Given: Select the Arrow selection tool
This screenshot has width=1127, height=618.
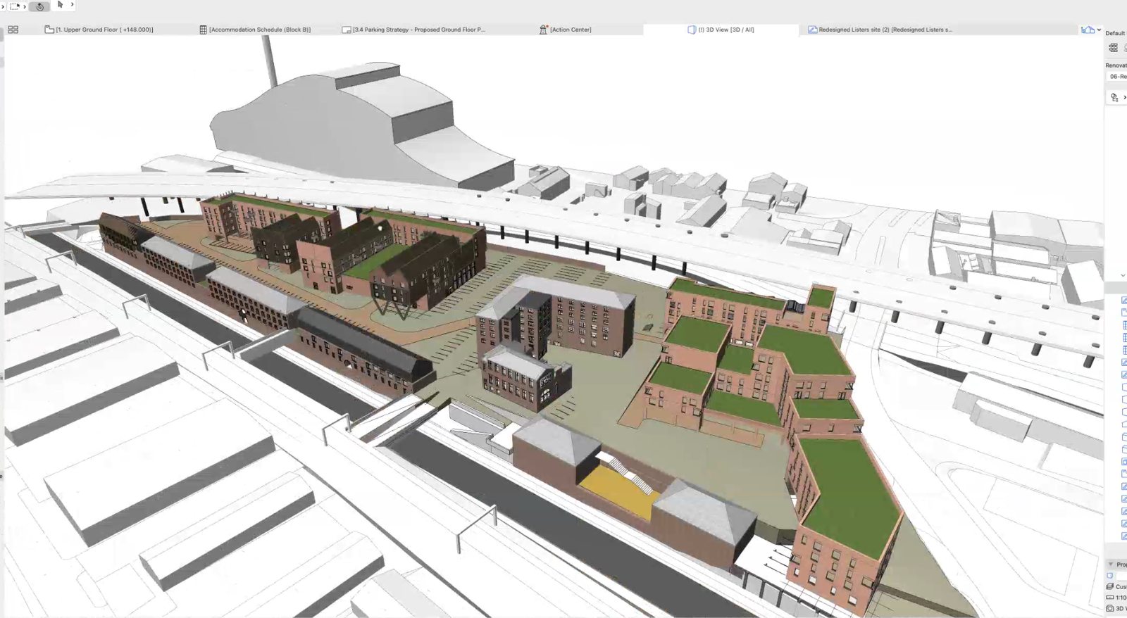Looking at the screenshot, I should pos(60,5).
